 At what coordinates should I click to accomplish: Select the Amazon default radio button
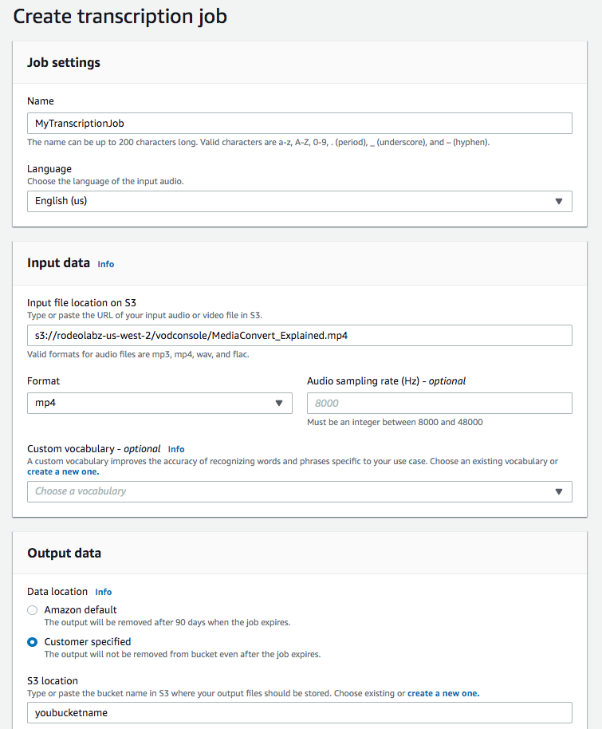[32, 610]
